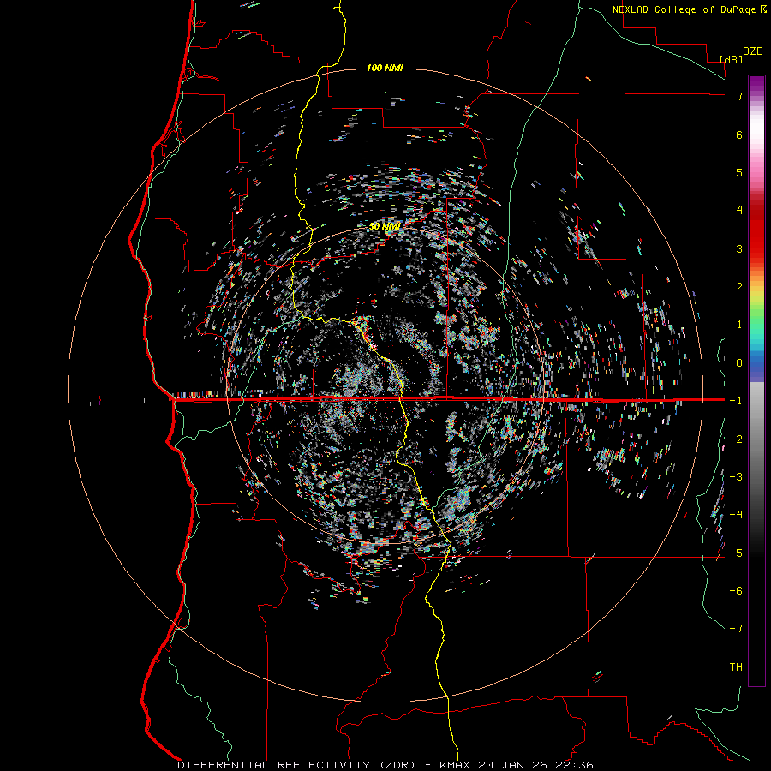Click the -1 value on the scale
The height and width of the screenshot is (771, 771).
coord(736,401)
